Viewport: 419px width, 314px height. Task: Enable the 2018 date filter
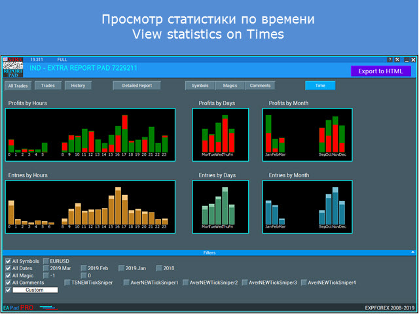159,268
